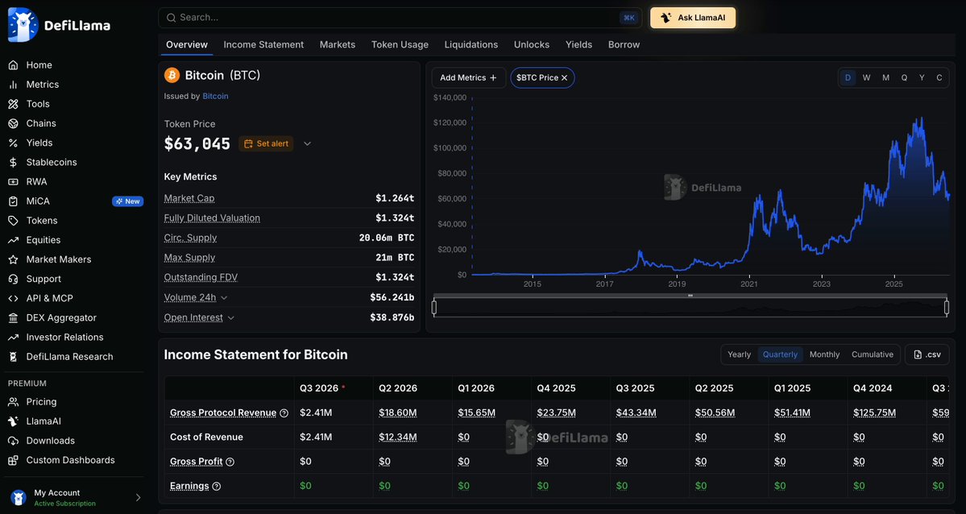Image resolution: width=966 pixels, height=514 pixels.
Task: Switch income statement to Quarterly
Action: point(780,354)
